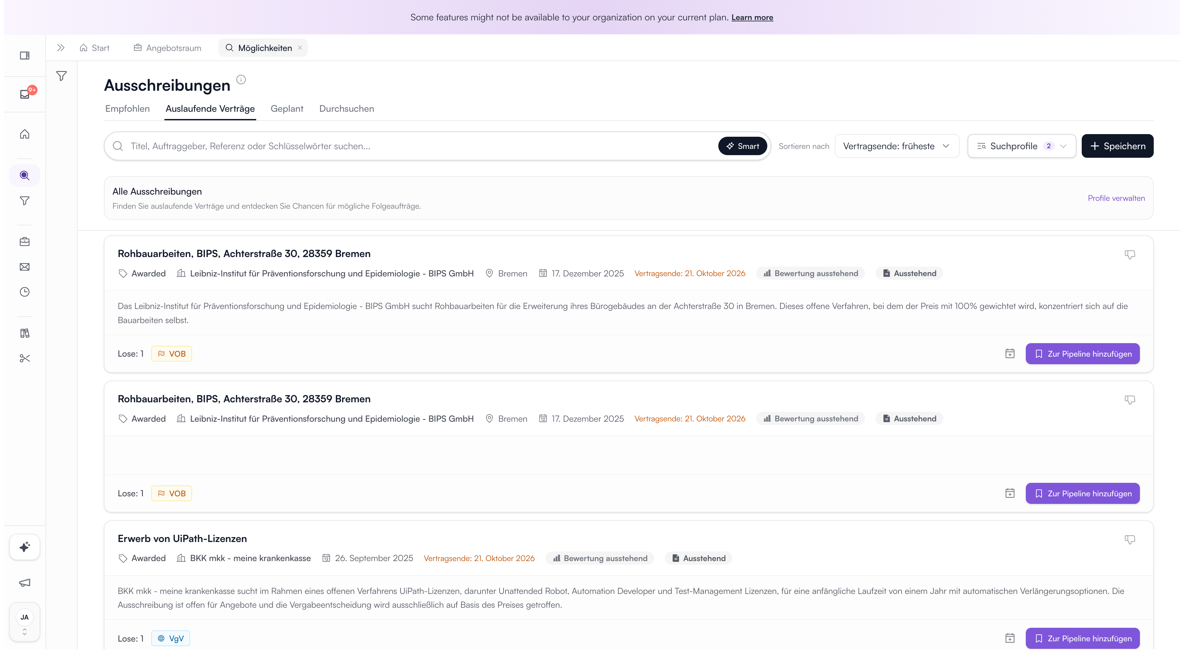Go to home icon in sidebar
Image resolution: width=1184 pixels, height=660 pixels.
[x=24, y=134]
